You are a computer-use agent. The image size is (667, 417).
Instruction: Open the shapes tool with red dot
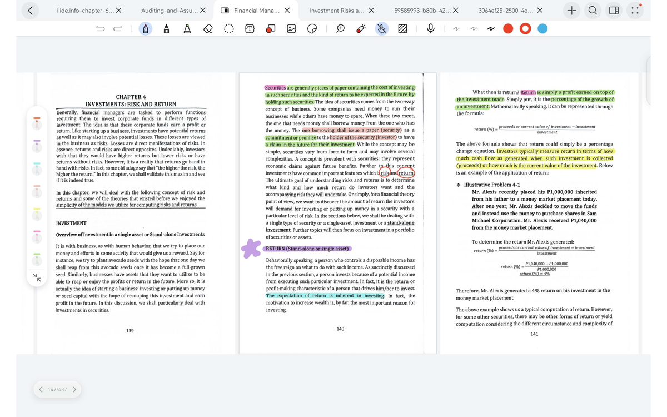(270, 29)
